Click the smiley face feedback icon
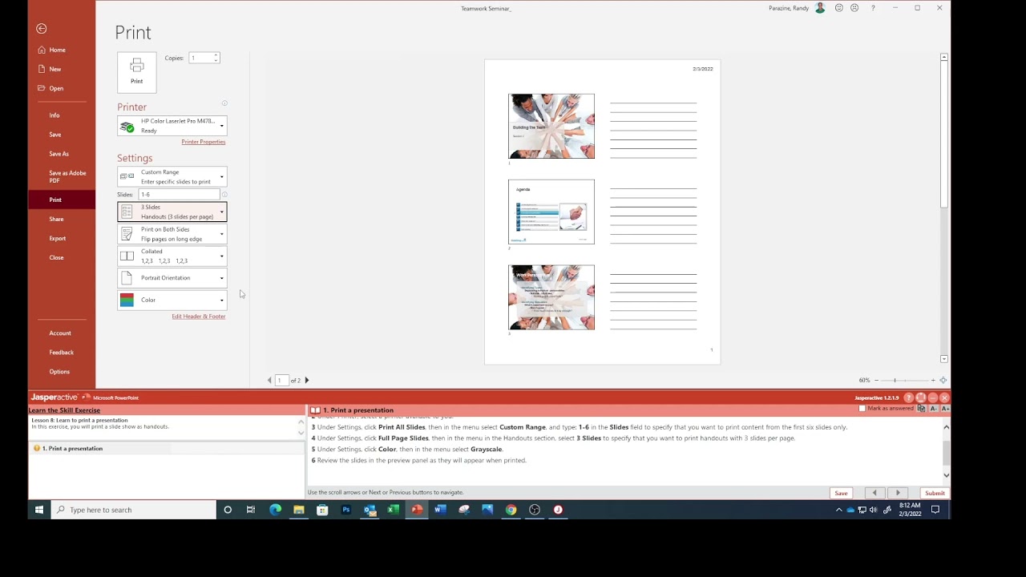The image size is (1026, 577). pyautogui.click(x=839, y=8)
